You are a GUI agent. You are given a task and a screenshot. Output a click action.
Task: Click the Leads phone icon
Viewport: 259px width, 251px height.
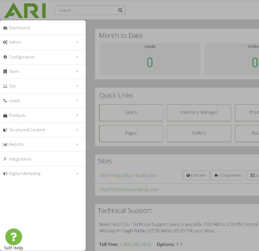coord(5,101)
